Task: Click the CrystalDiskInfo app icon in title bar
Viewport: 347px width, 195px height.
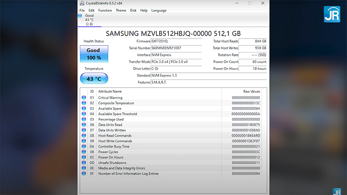Action: (x=82, y=3)
